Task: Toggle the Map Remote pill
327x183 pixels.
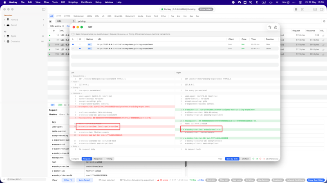Action: tap(263, 180)
